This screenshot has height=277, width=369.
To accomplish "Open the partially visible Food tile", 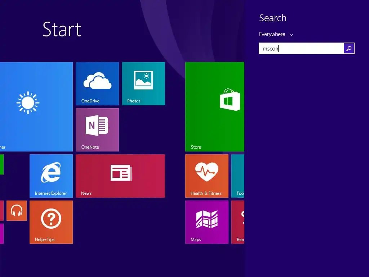I will (238, 176).
